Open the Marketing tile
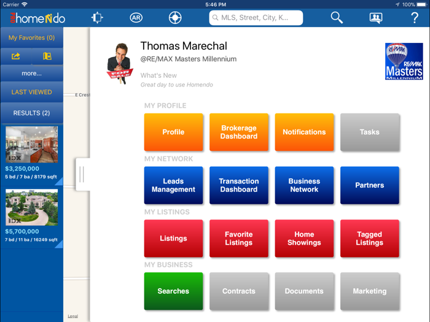Image resolution: width=430 pixels, height=322 pixels. 370,291
